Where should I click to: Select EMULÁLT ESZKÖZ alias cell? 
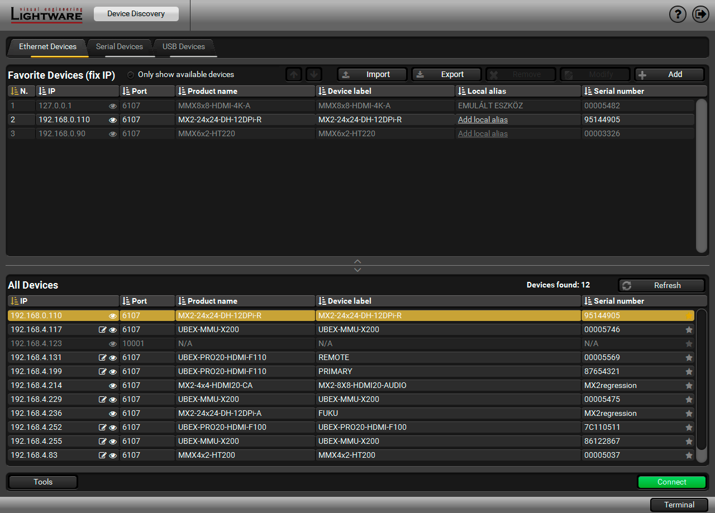(518, 106)
